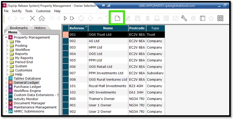Click the Home icon in toolbar
The width and height of the screenshot is (234, 120).
tap(42, 18)
